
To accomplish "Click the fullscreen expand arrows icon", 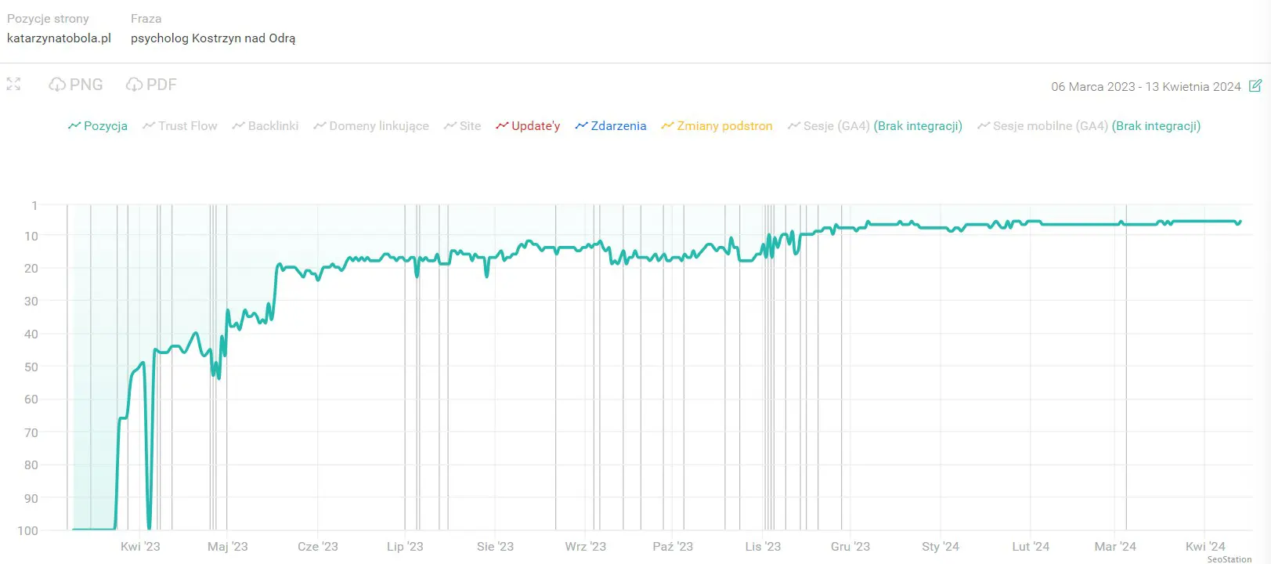I will click(x=13, y=84).
